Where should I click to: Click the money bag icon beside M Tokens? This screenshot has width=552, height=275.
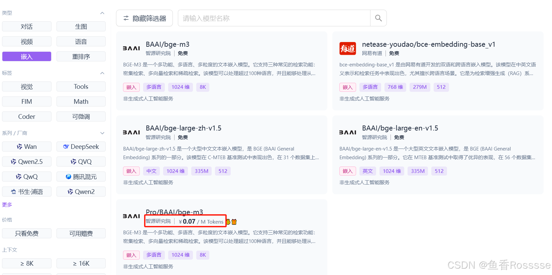(x=228, y=222)
